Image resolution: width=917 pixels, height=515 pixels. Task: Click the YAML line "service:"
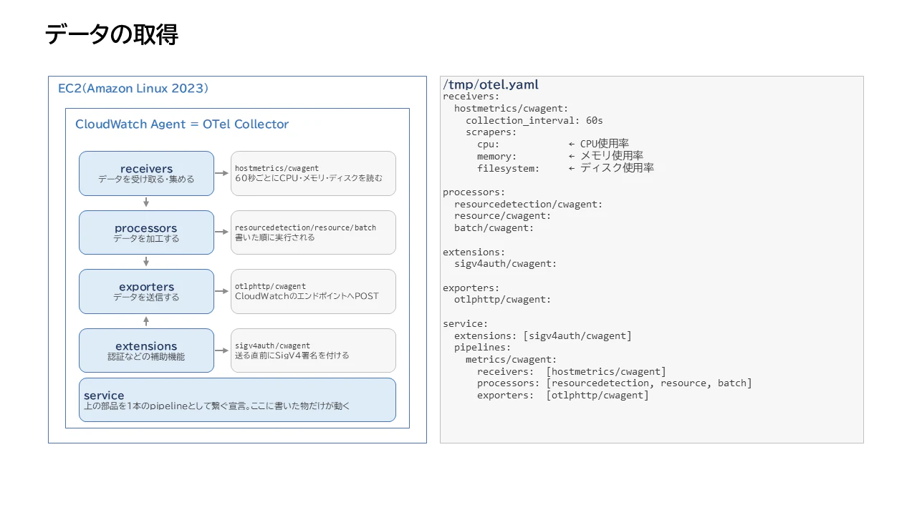point(466,323)
